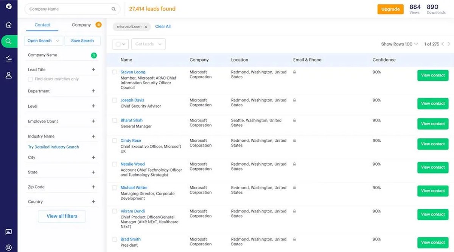Expand the City filter
Screen dimensions: 454x252
tap(93, 157)
